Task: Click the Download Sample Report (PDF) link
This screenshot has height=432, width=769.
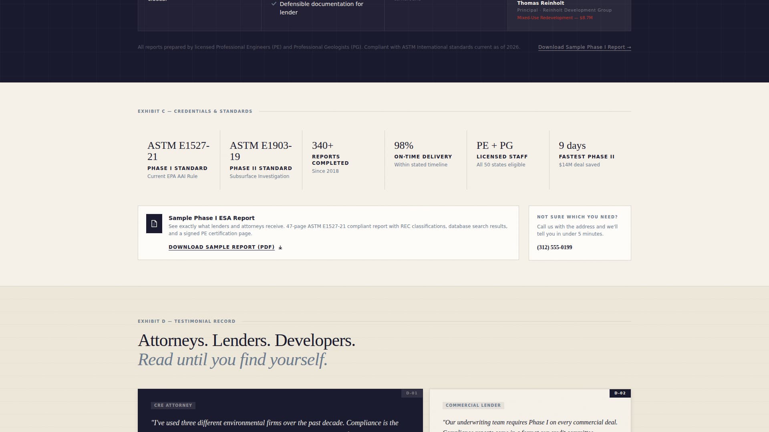Action: click(x=221, y=247)
